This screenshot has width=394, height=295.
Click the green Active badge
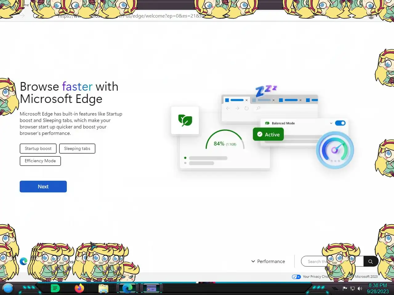pos(268,134)
